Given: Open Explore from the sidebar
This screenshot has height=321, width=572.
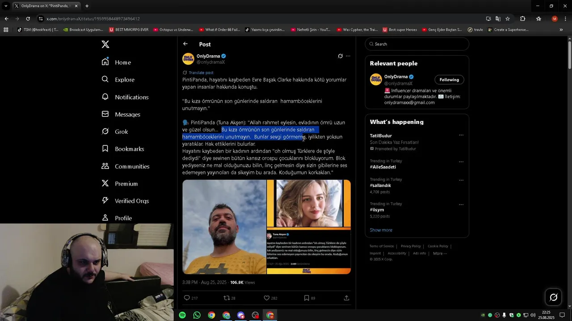Looking at the screenshot, I should point(118,79).
